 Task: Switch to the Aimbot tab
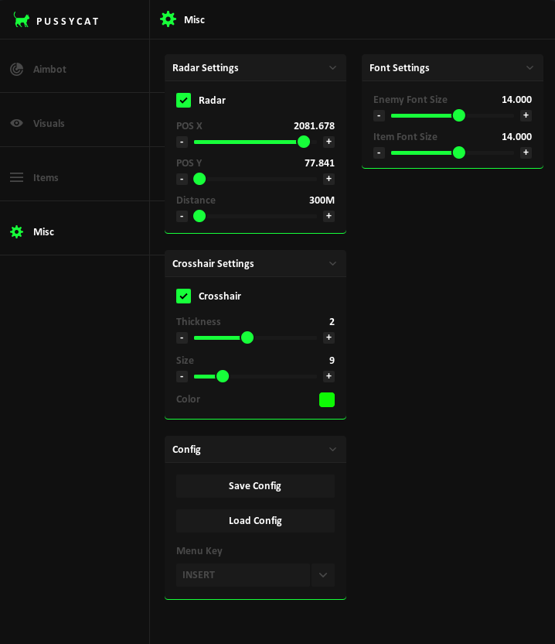tap(49, 69)
